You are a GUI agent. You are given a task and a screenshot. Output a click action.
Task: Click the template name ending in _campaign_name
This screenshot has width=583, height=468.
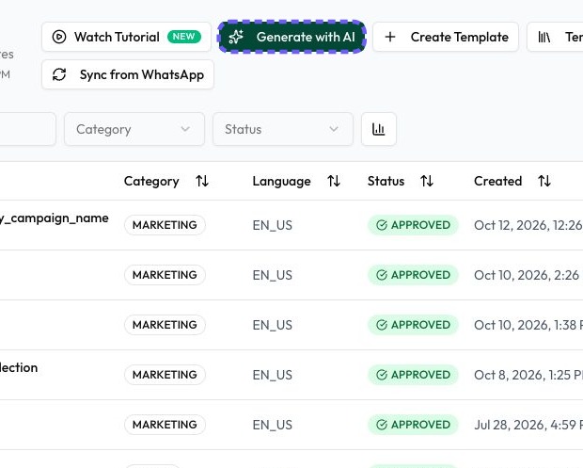pyautogui.click(x=55, y=218)
